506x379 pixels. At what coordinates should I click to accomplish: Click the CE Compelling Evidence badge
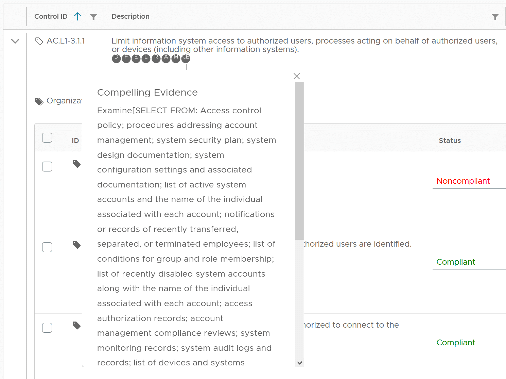pyautogui.click(x=185, y=58)
